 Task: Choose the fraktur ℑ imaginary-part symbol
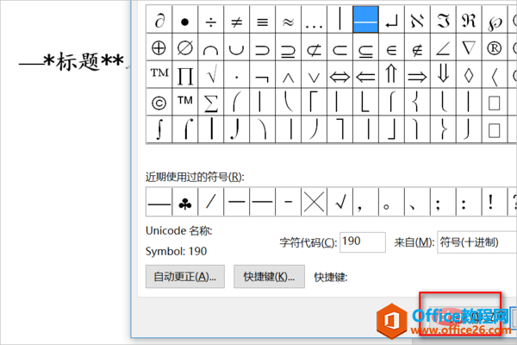443,19
